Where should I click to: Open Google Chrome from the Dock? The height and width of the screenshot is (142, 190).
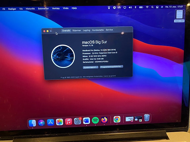pos(117,119)
